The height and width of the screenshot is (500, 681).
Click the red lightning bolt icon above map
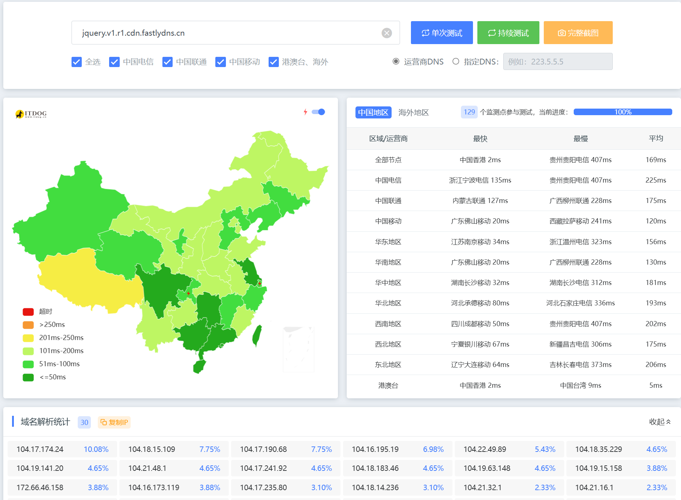305,112
